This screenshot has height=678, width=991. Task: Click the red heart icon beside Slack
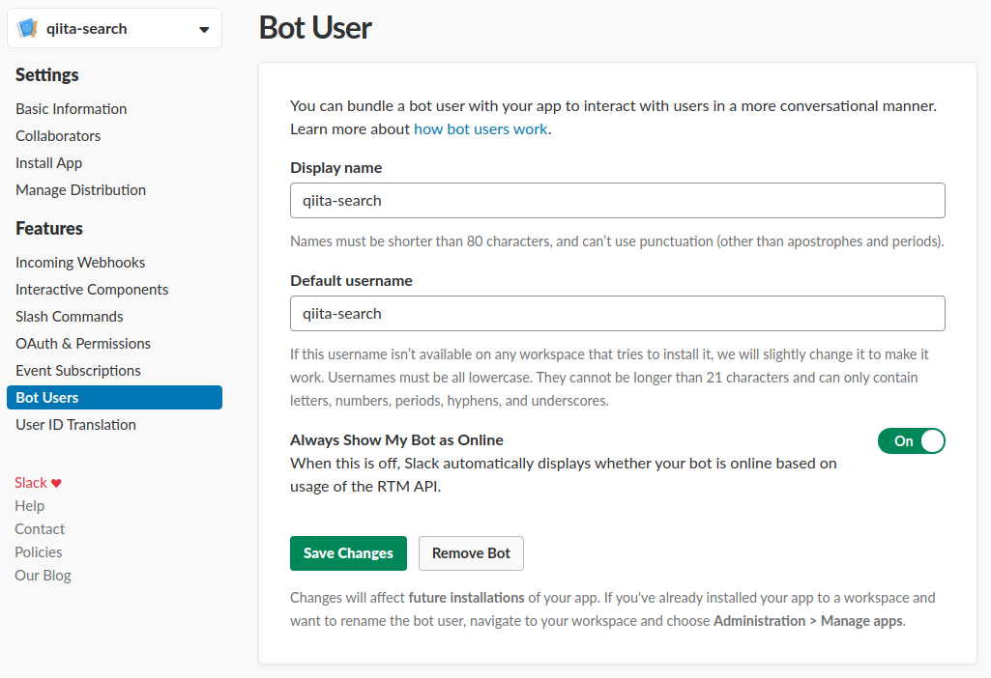pyautogui.click(x=56, y=483)
